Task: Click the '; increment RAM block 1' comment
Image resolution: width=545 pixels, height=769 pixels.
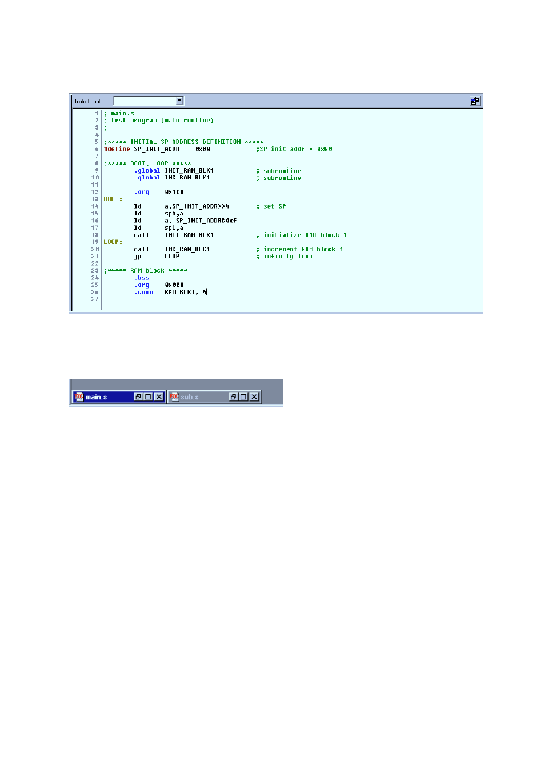Action: click(300, 249)
